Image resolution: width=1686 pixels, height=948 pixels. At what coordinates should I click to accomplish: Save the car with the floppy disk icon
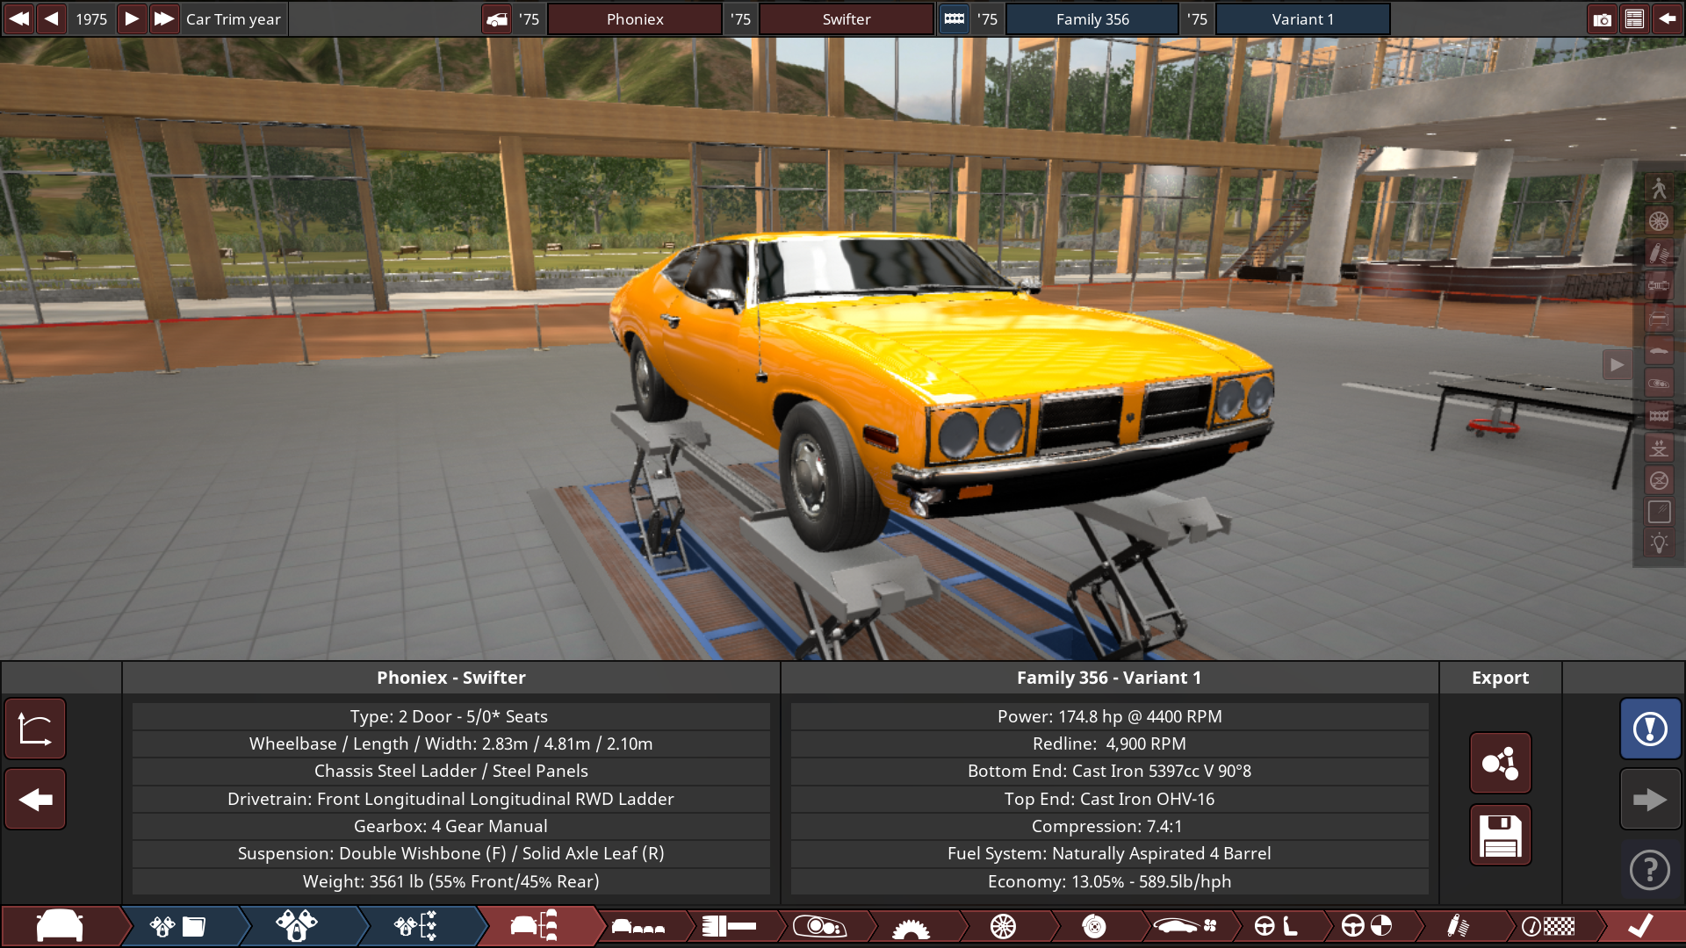1500,835
